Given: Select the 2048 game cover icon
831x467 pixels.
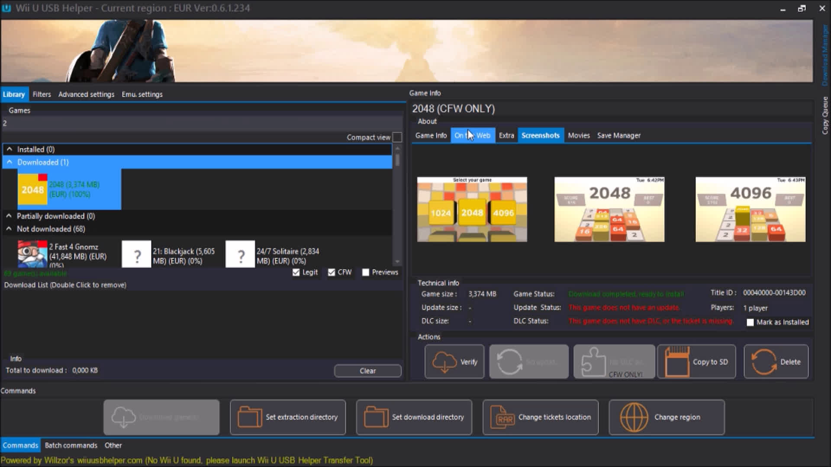Looking at the screenshot, I should tap(32, 189).
